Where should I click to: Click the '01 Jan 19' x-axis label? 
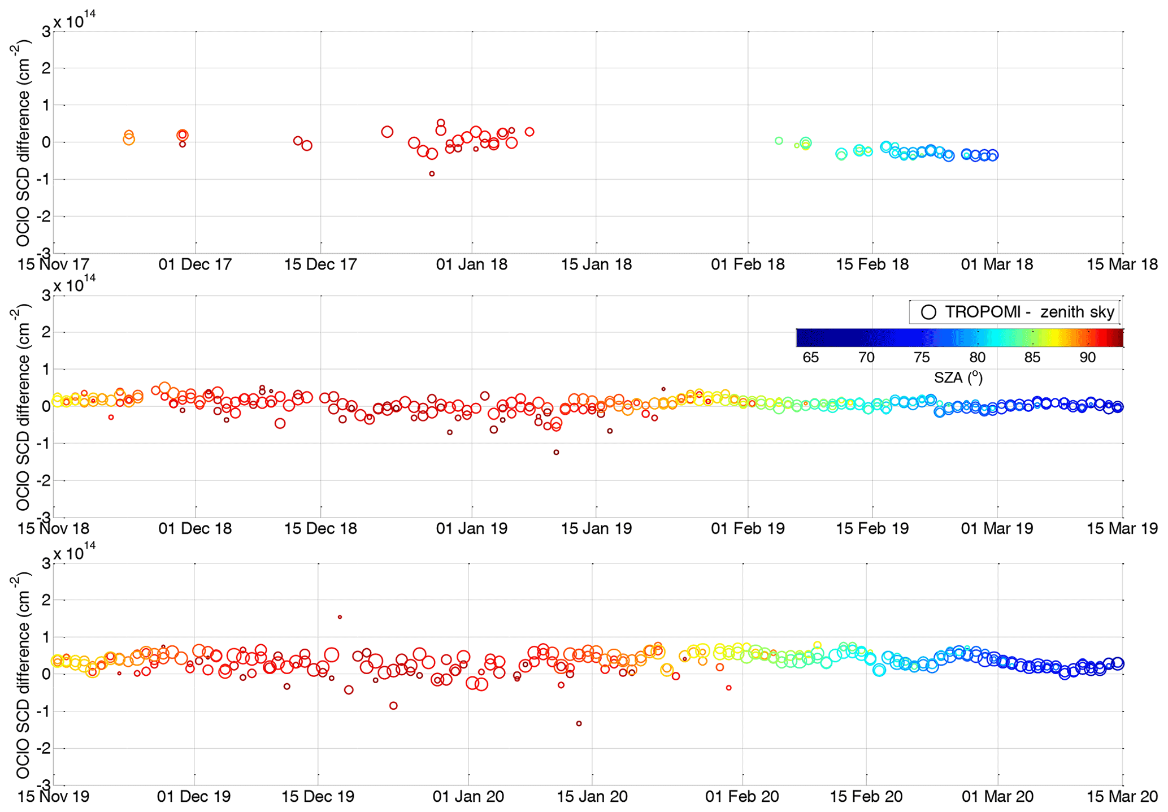coord(472,529)
